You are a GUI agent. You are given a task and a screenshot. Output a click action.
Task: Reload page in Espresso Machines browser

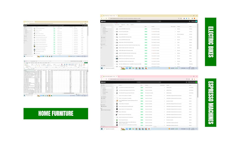click(106, 79)
